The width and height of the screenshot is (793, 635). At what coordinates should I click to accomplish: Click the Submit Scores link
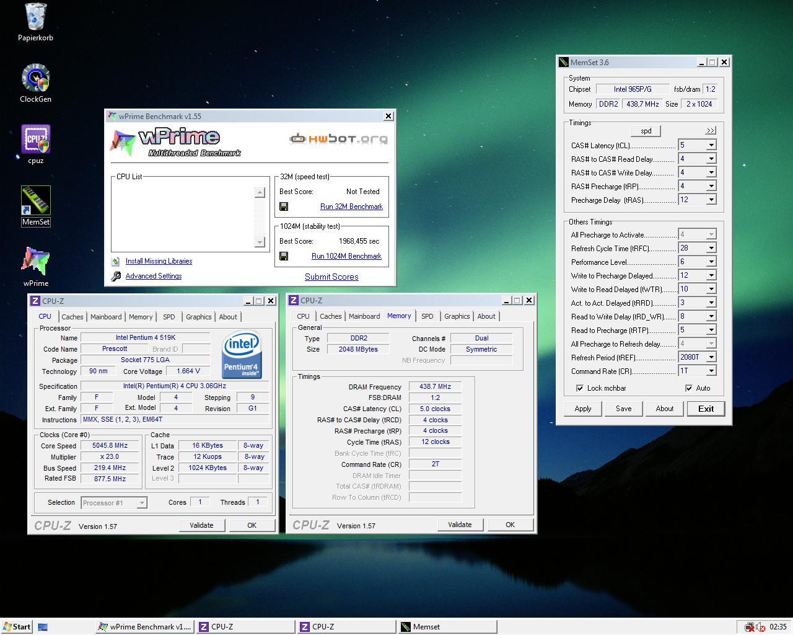point(331,277)
